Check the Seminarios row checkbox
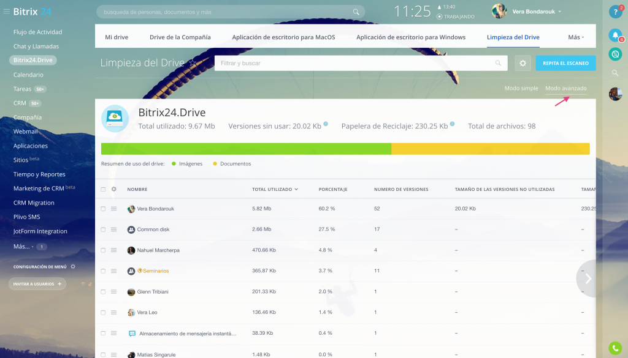The height and width of the screenshot is (358, 628). tap(103, 271)
